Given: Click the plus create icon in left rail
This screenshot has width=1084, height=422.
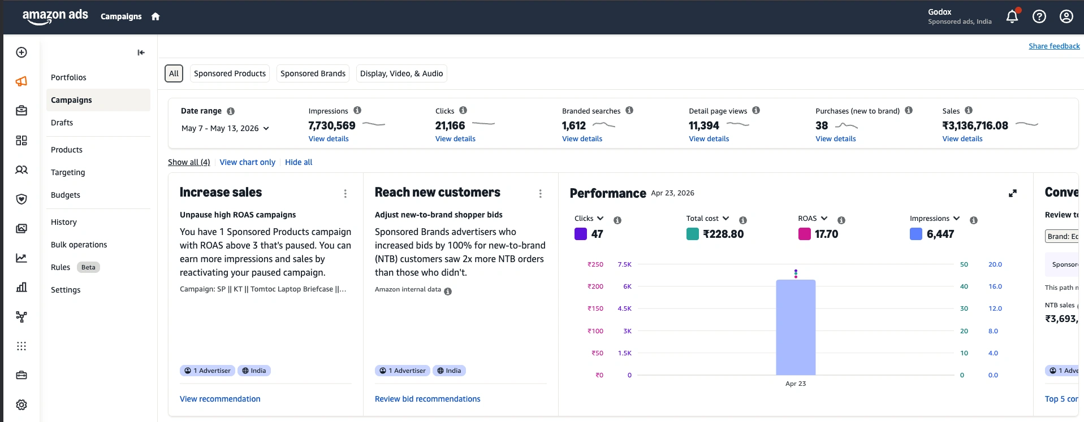Looking at the screenshot, I should (x=21, y=53).
